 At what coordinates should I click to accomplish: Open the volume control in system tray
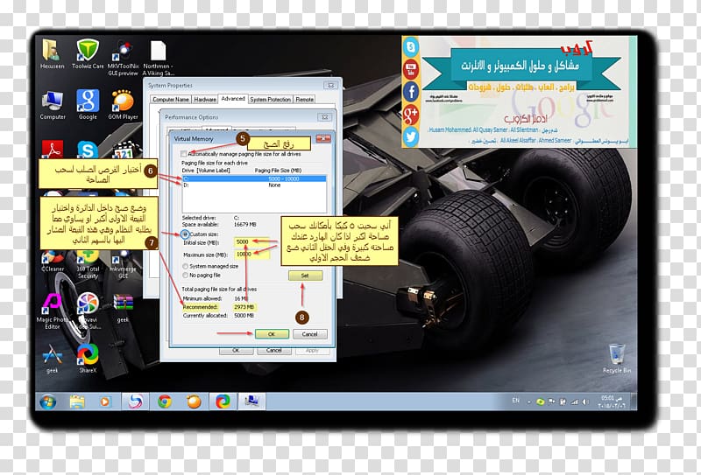tap(585, 402)
